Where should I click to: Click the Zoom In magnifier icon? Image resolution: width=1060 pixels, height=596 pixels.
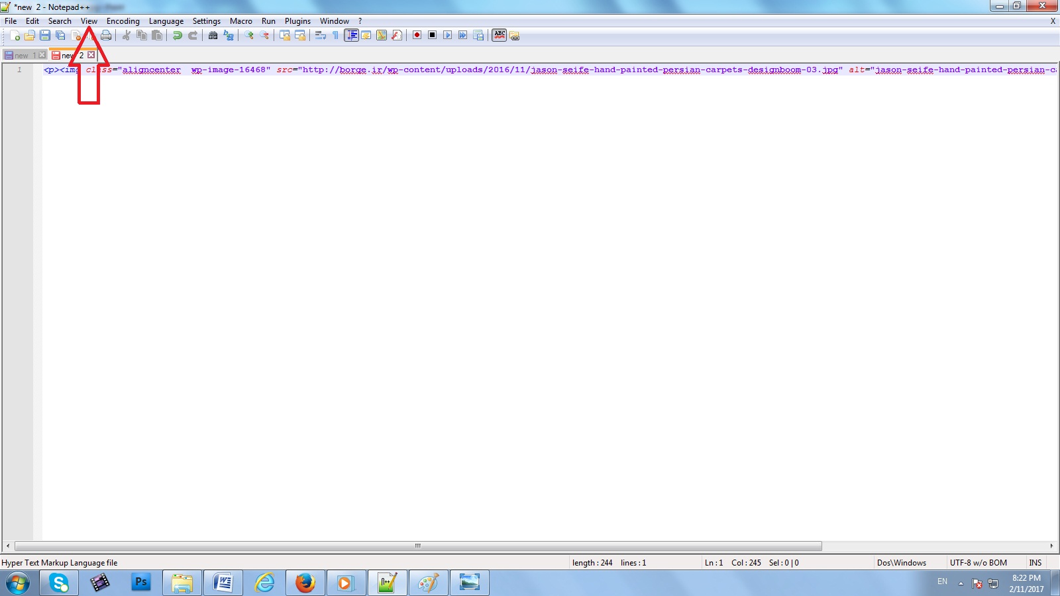coord(249,35)
